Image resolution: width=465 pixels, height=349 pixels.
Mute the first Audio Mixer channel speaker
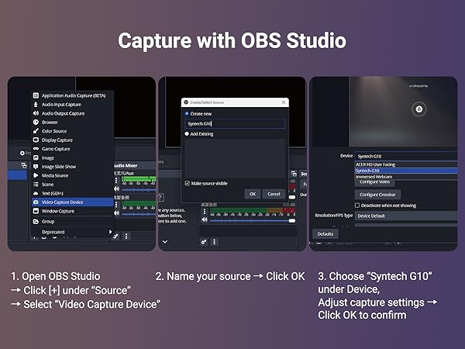[x=116, y=188]
